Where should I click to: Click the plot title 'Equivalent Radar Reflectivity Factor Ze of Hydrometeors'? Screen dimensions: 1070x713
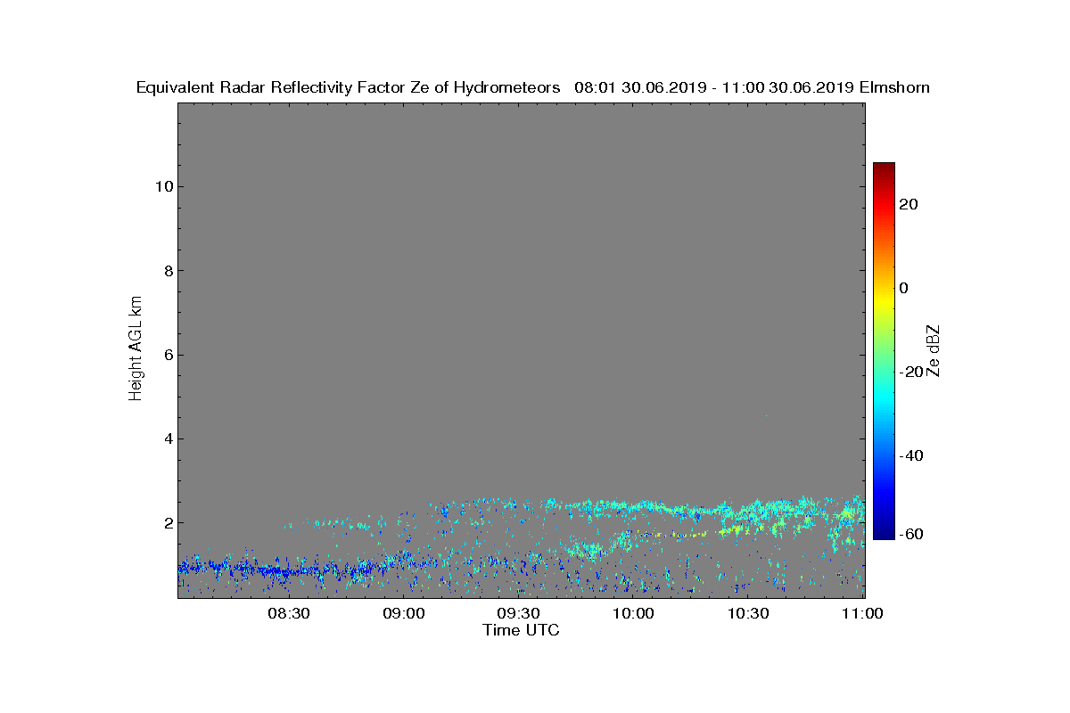[348, 87]
